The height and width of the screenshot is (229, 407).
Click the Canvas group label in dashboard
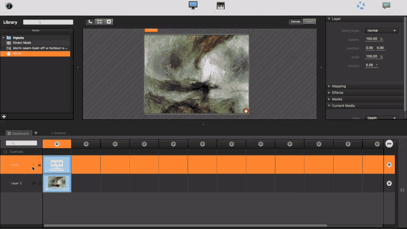[x=17, y=152]
